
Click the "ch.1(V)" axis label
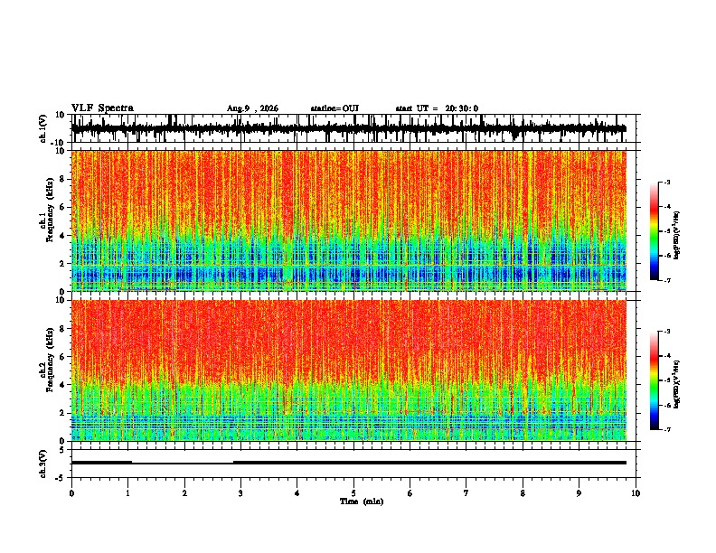pyautogui.click(x=44, y=128)
